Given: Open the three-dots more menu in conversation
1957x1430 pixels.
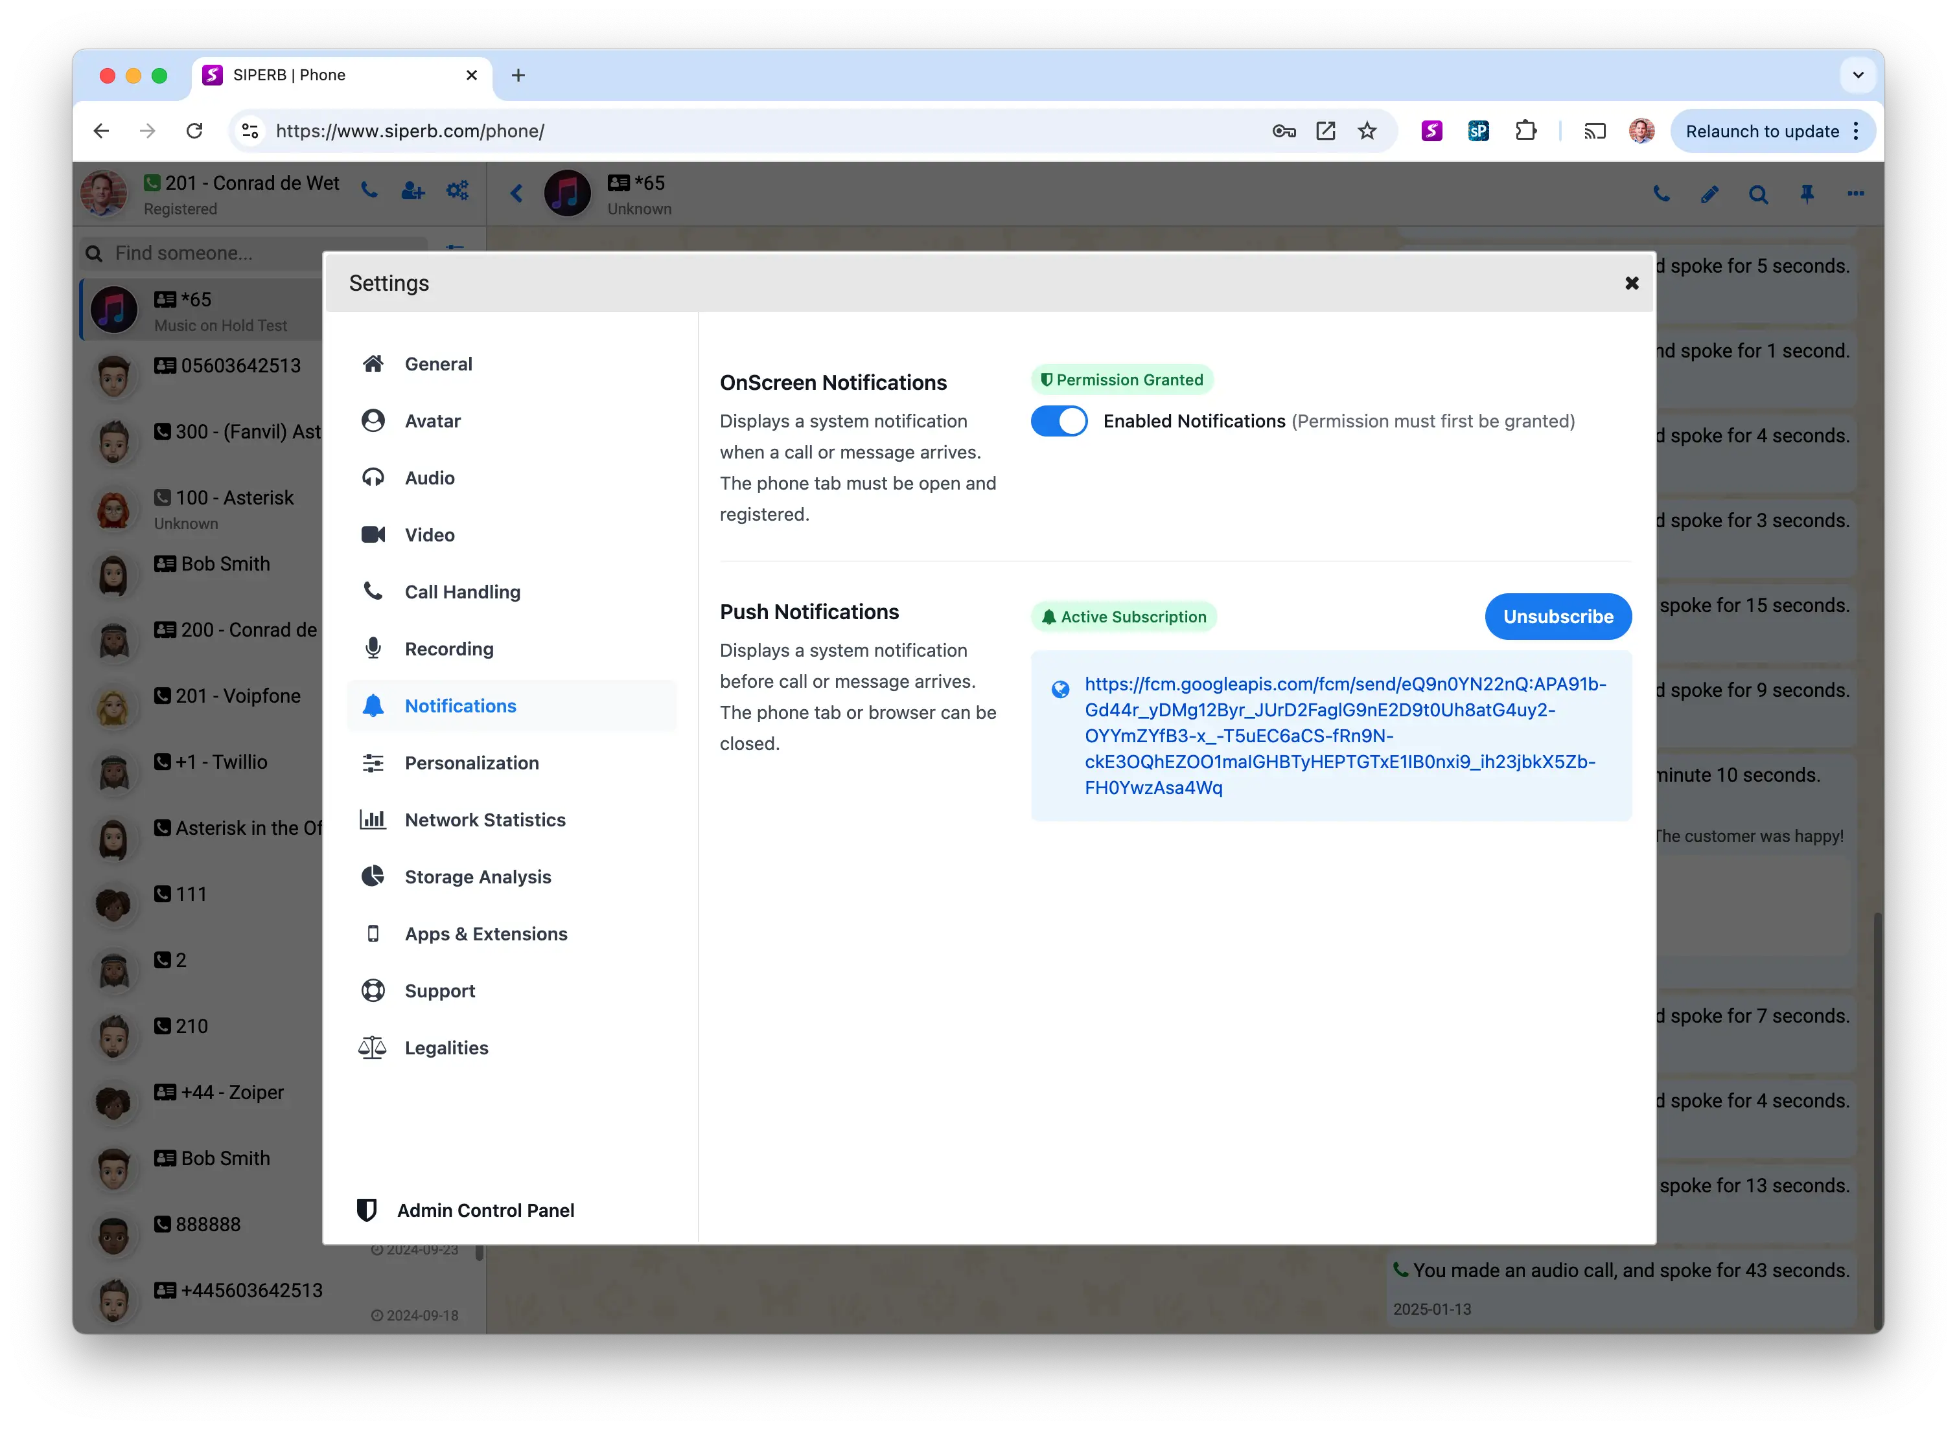Looking at the screenshot, I should click(x=1855, y=194).
